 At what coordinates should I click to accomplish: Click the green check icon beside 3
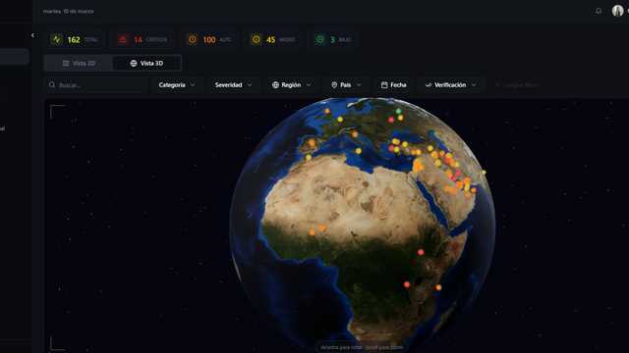[319, 39]
